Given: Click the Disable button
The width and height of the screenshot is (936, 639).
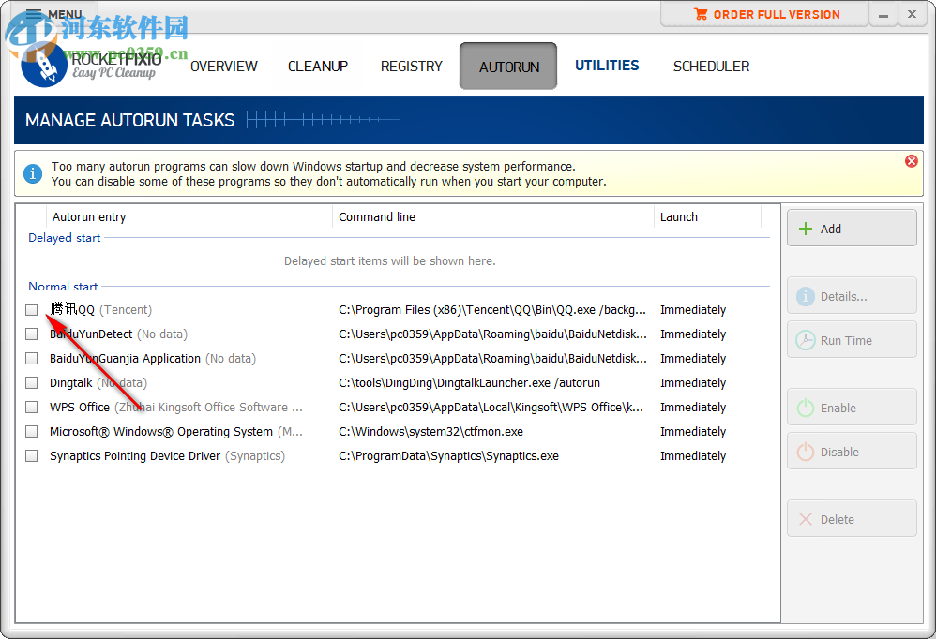Looking at the screenshot, I should coord(852,452).
